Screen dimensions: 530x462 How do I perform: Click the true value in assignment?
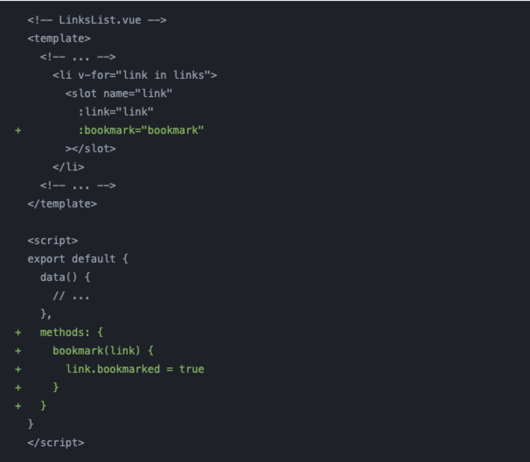coord(192,369)
